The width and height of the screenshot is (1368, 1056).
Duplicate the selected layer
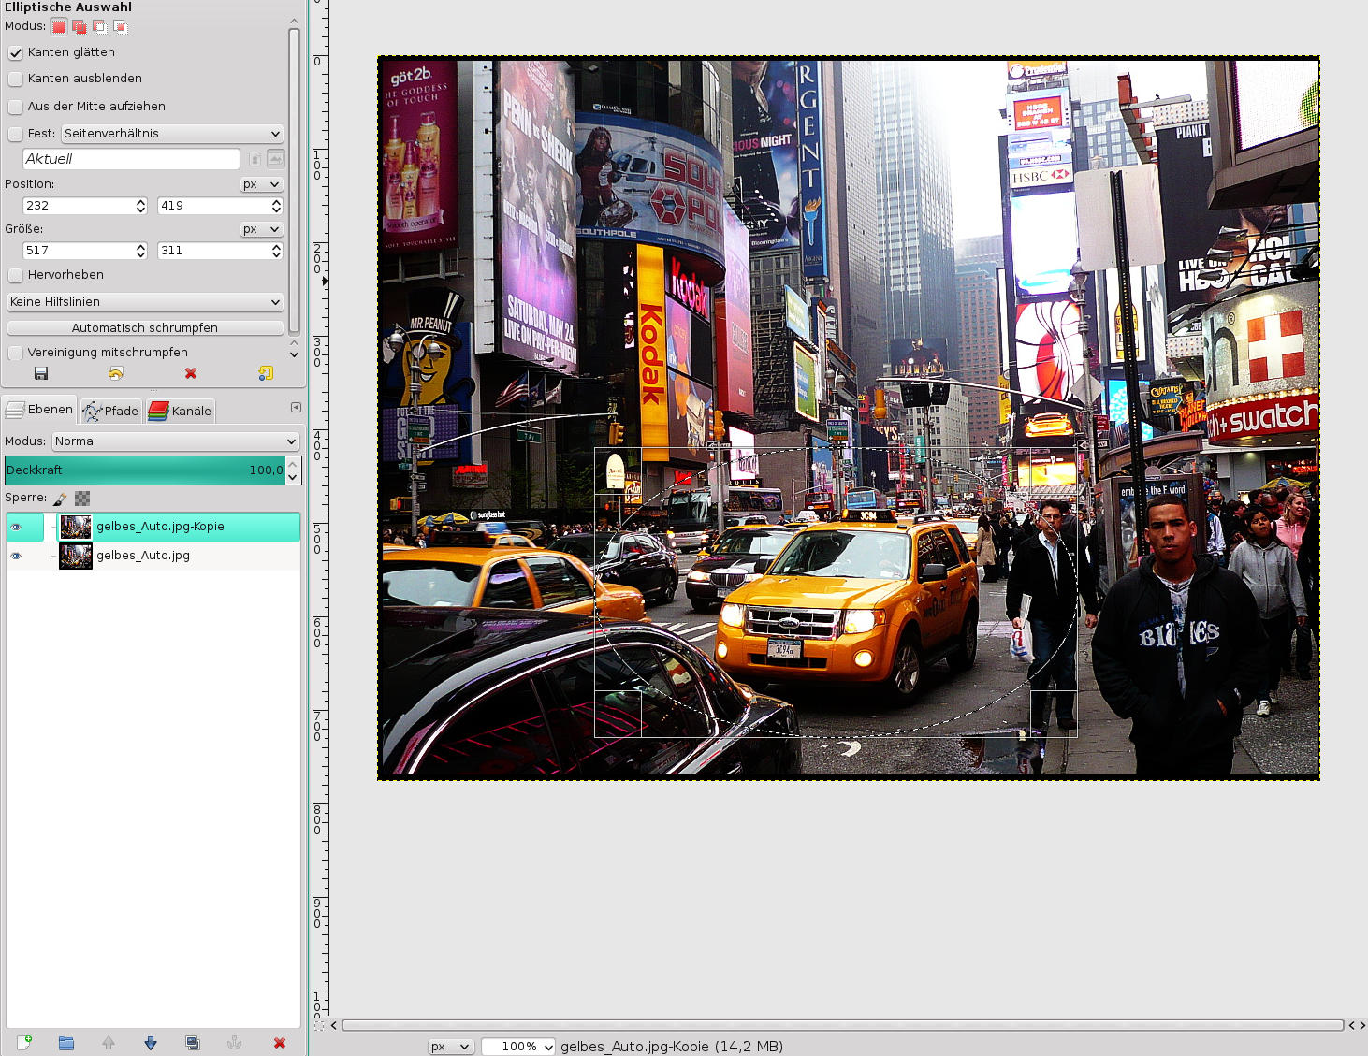(x=193, y=1043)
